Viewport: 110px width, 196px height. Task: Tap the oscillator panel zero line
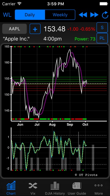(x=59, y=148)
